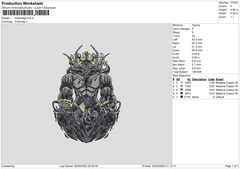Click the Total Bobbin value '186.66ft'
Image resolution: width=240 pixels, height=169 pixels.
(197, 72)
